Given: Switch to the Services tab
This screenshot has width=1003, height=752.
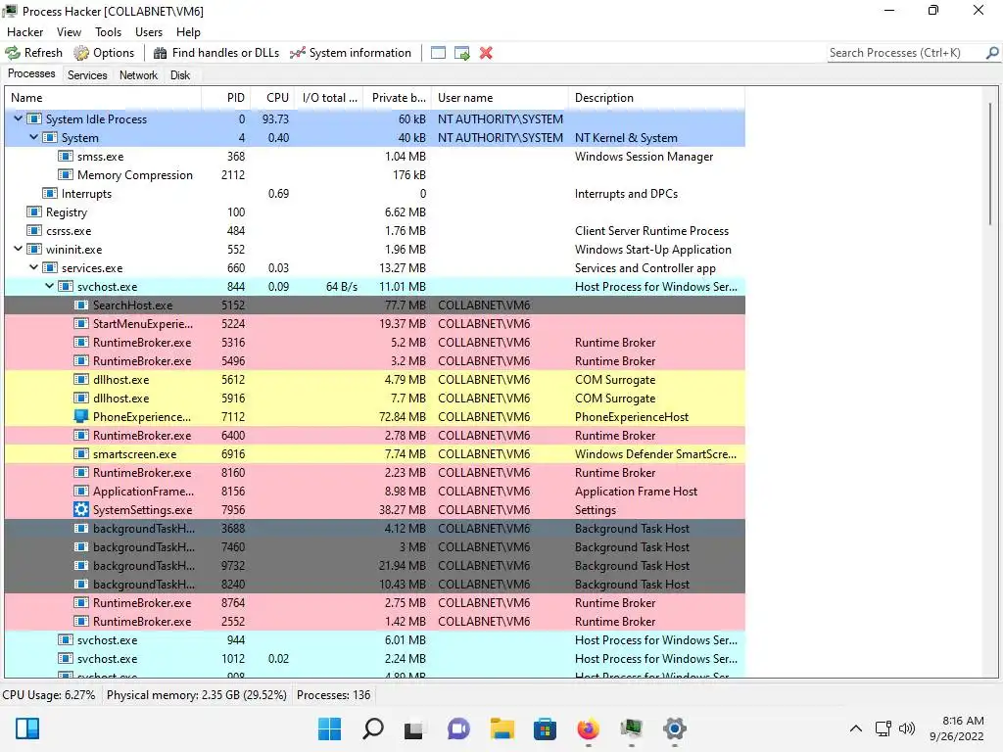Looking at the screenshot, I should pos(87,74).
